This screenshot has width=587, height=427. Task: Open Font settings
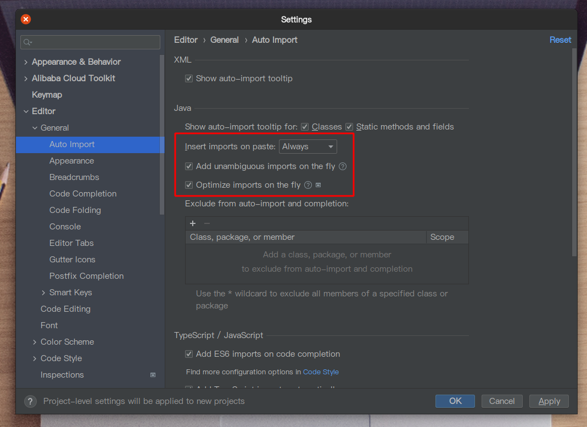click(x=49, y=325)
